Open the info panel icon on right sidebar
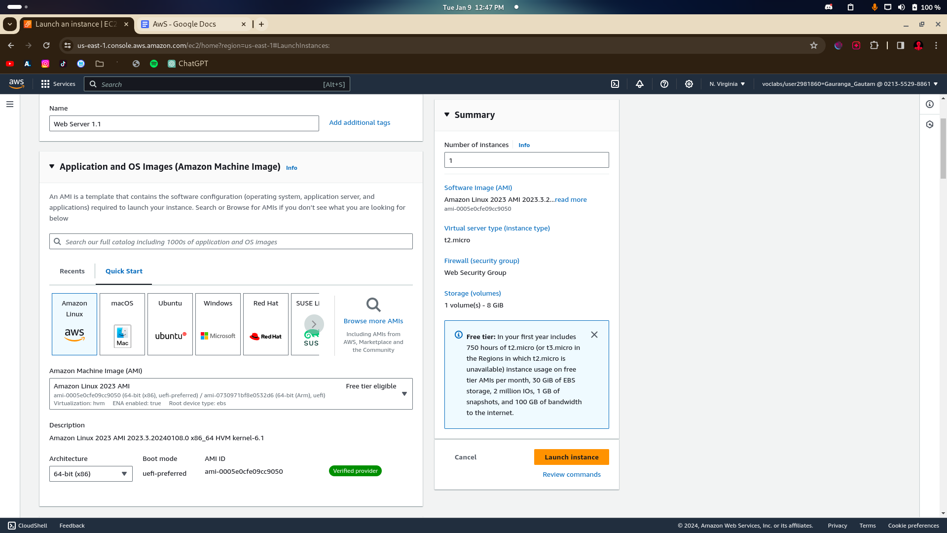 point(930,104)
